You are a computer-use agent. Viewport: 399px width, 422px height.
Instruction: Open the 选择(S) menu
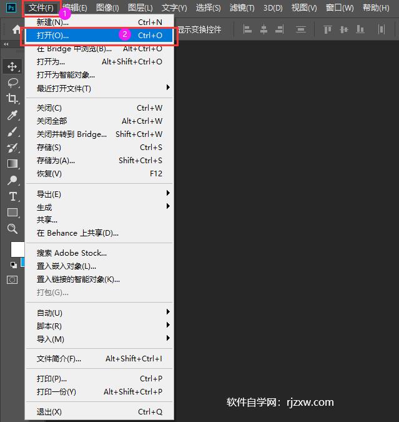coord(208,8)
